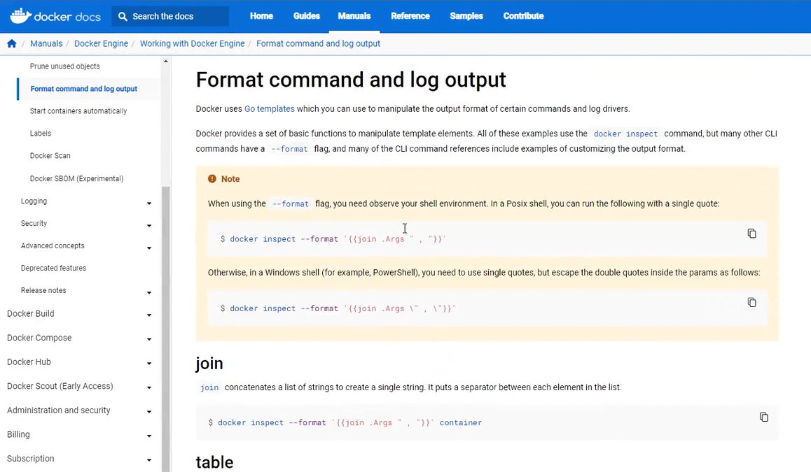Expand Docker Scout (Early Access) arrow

pos(149,388)
